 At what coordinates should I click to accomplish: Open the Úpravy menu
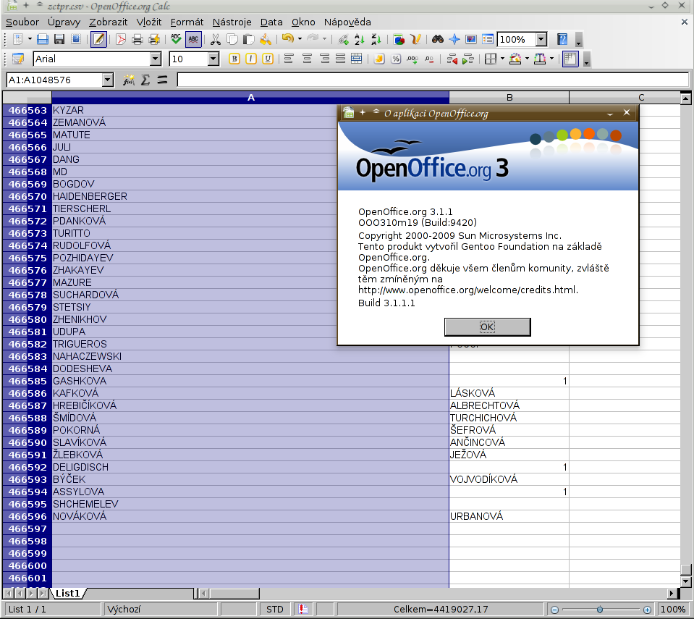pos(64,22)
